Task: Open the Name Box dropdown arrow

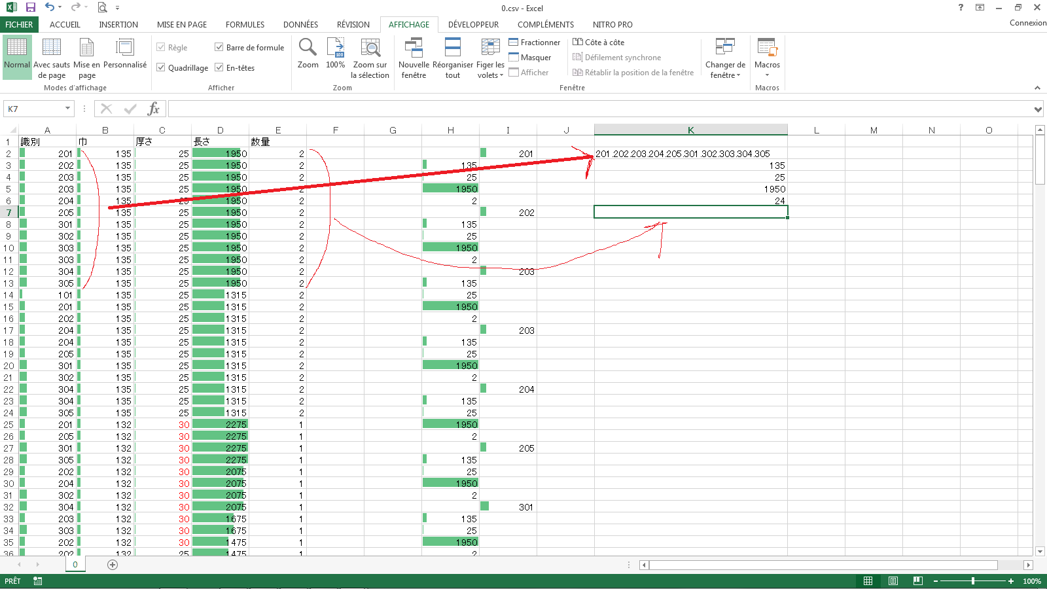Action: (67, 109)
